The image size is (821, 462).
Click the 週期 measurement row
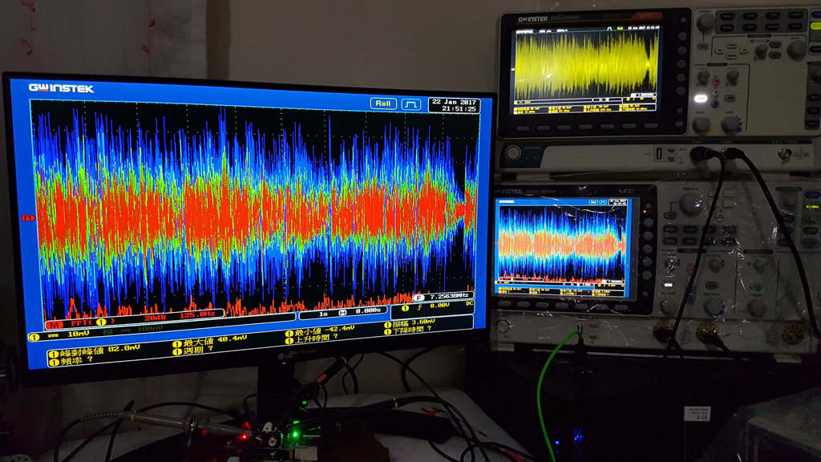(x=194, y=351)
